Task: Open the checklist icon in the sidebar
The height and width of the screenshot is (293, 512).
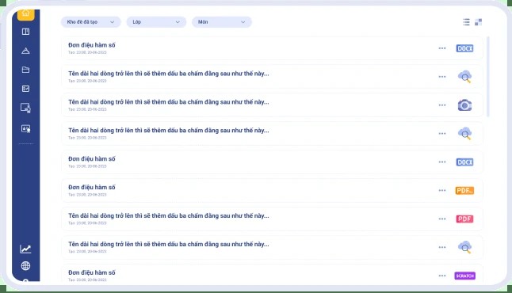Action: coord(25,89)
